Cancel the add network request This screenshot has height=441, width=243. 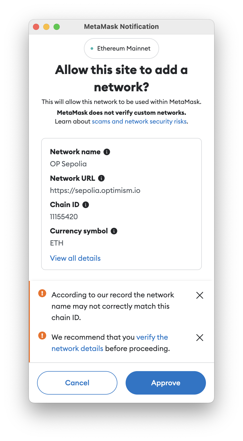coord(77,383)
